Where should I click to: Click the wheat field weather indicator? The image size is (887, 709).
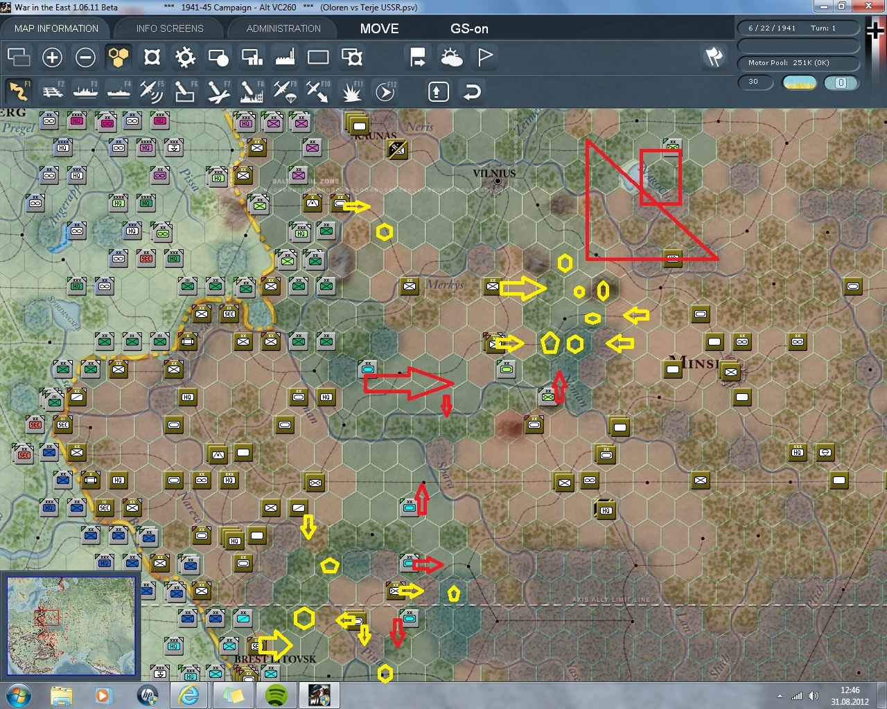799,82
